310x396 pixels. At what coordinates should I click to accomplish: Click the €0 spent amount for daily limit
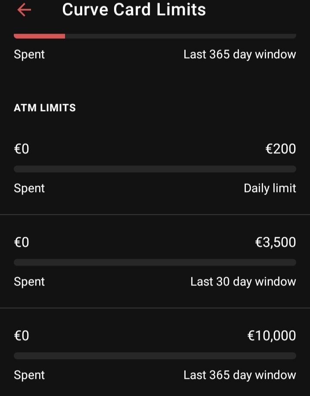(x=22, y=149)
